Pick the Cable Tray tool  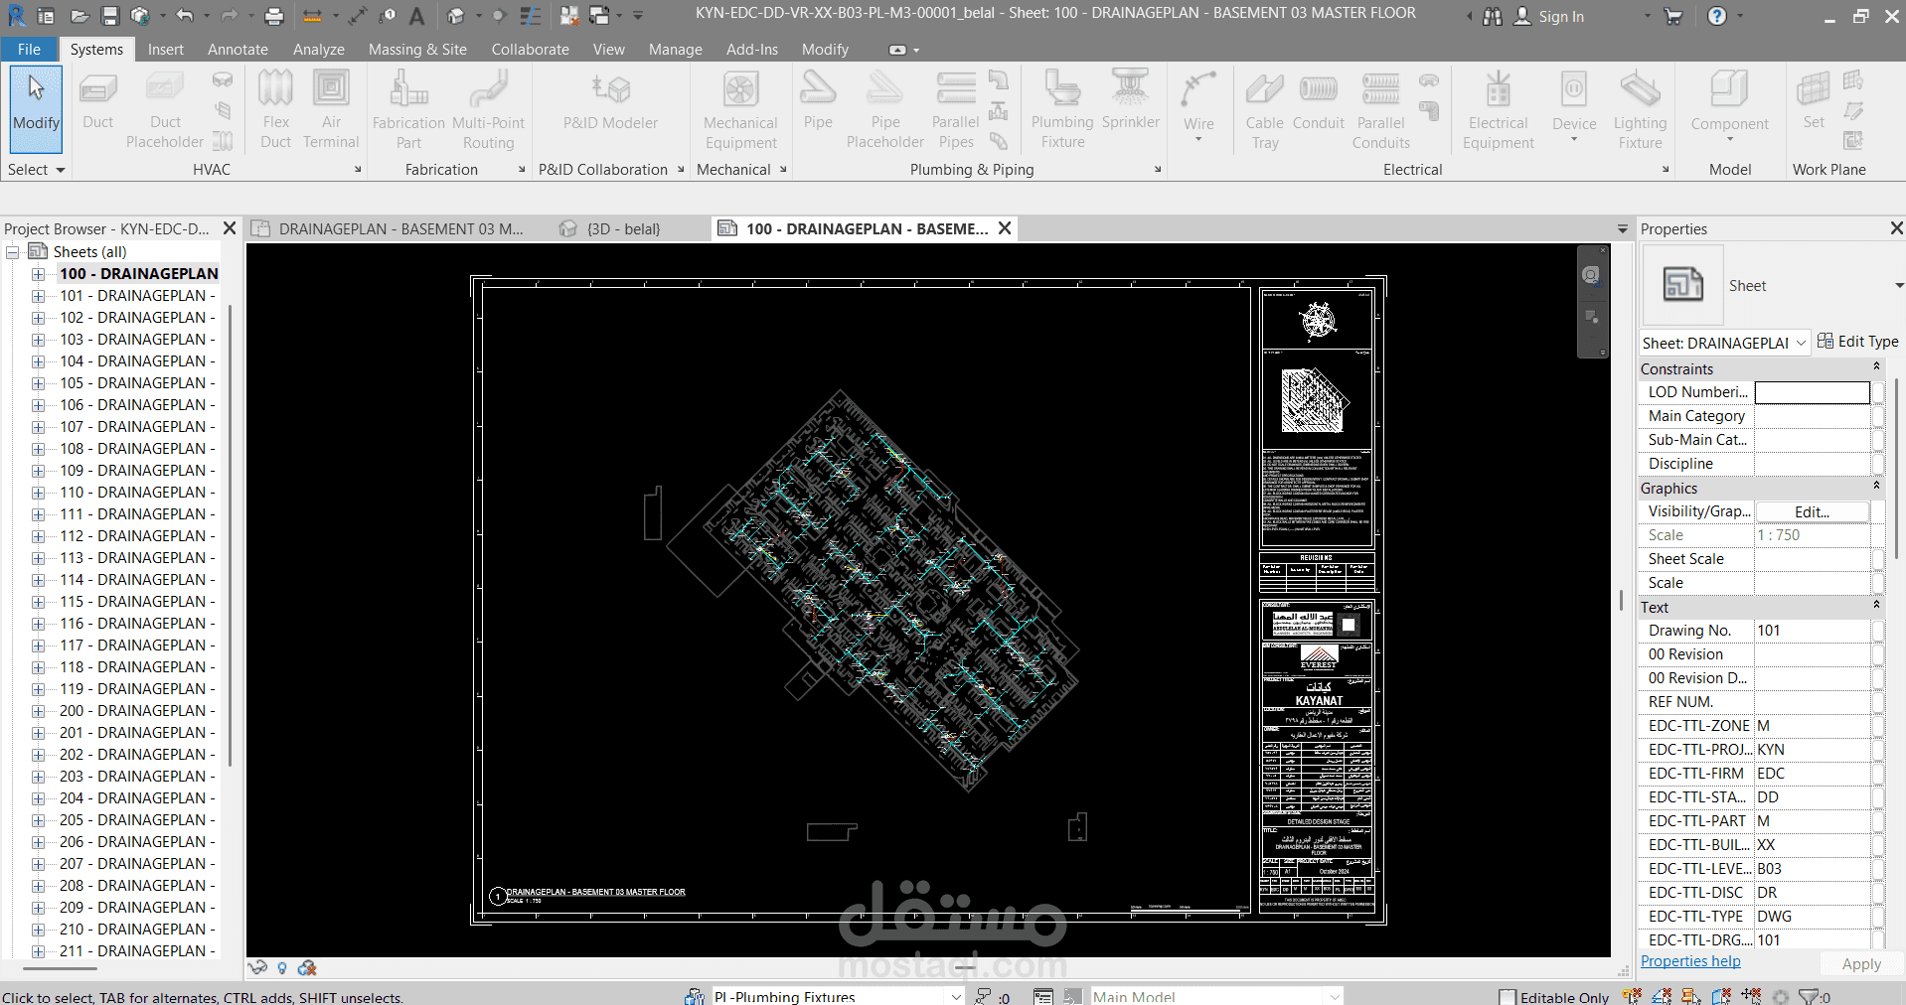click(x=1264, y=109)
